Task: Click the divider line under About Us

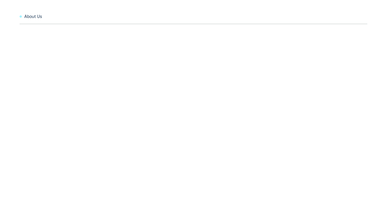Action: [193, 24]
